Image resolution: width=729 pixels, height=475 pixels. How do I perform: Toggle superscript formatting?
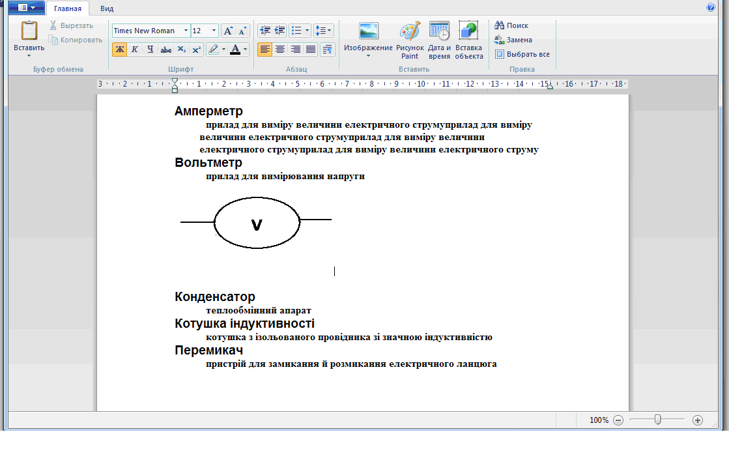tap(197, 50)
